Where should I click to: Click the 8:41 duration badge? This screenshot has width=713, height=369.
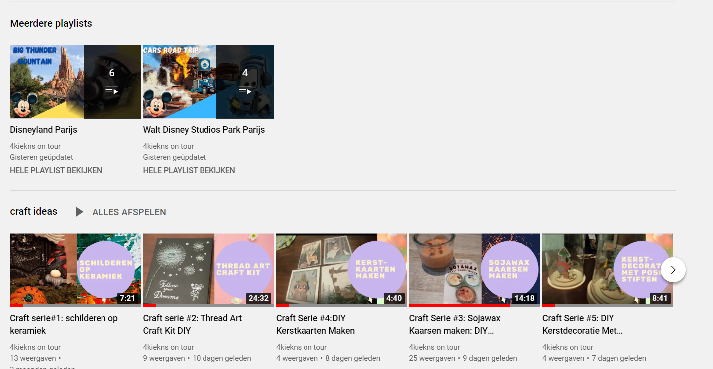660,298
